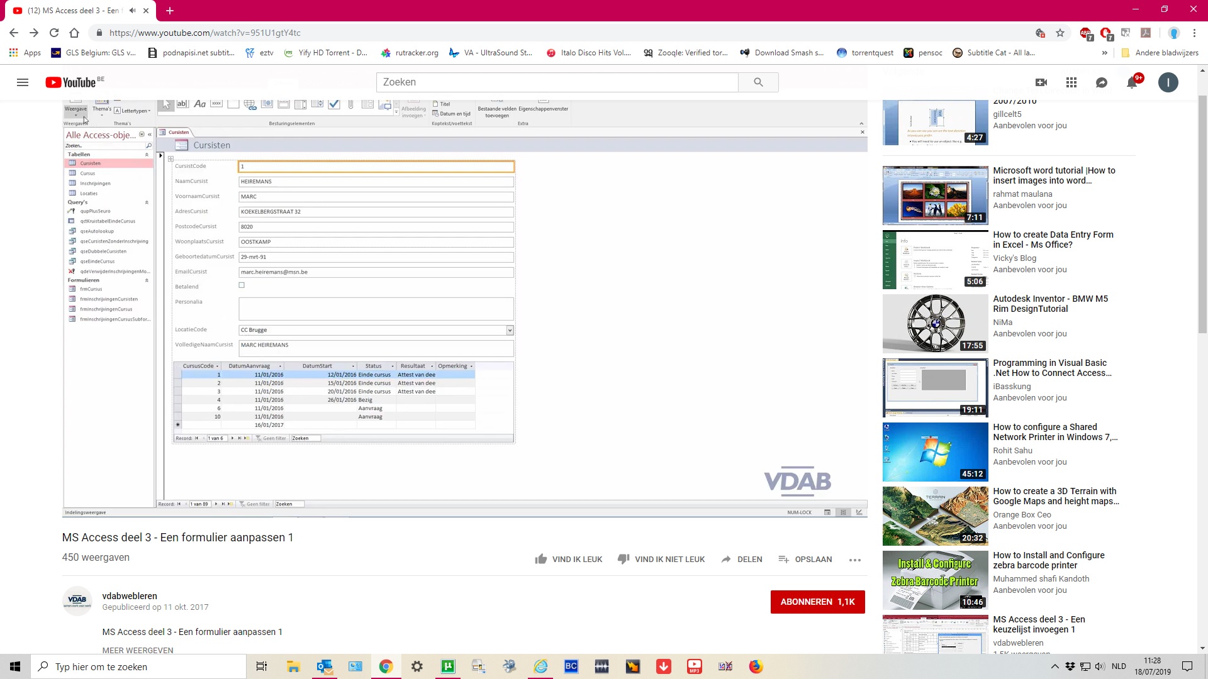The image size is (1208, 679).
Task: Bookmark this page with the star
Action: (1060, 33)
